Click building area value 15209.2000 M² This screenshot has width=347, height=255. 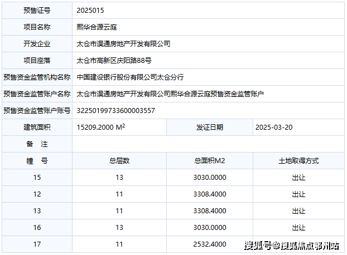point(101,127)
